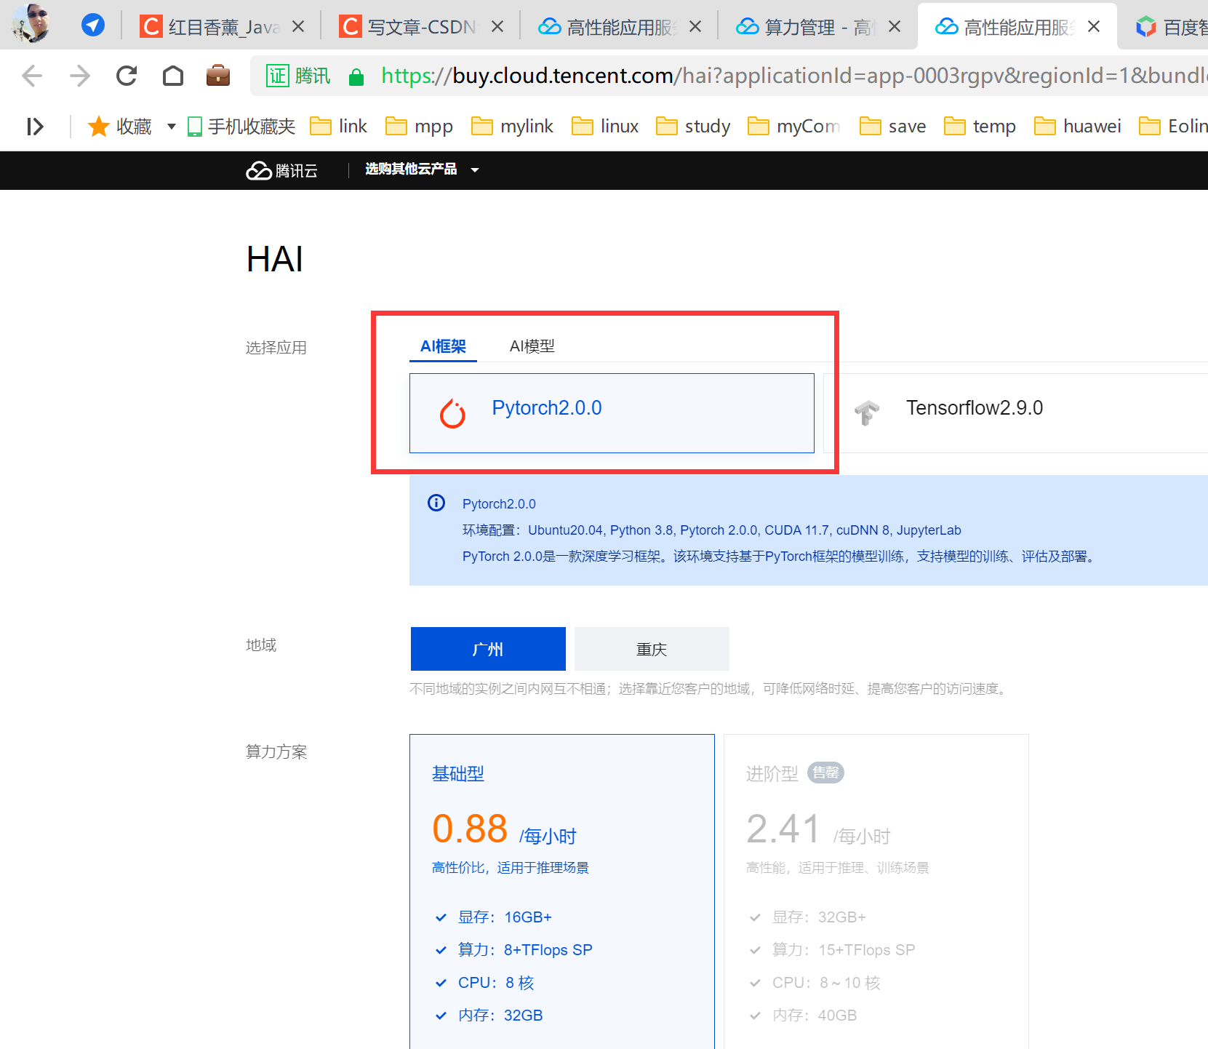Expand 选购其他云产品 dropdown
Image resolution: width=1208 pixels, height=1049 pixels.
[423, 169]
